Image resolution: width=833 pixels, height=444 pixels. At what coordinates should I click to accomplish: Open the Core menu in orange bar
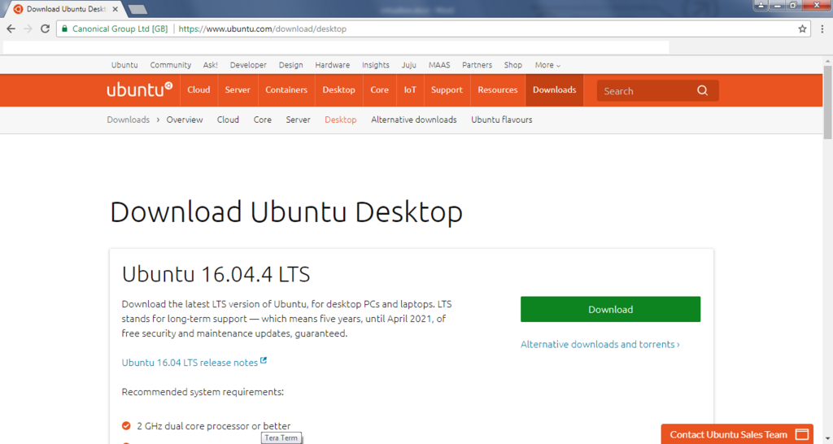(379, 89)
